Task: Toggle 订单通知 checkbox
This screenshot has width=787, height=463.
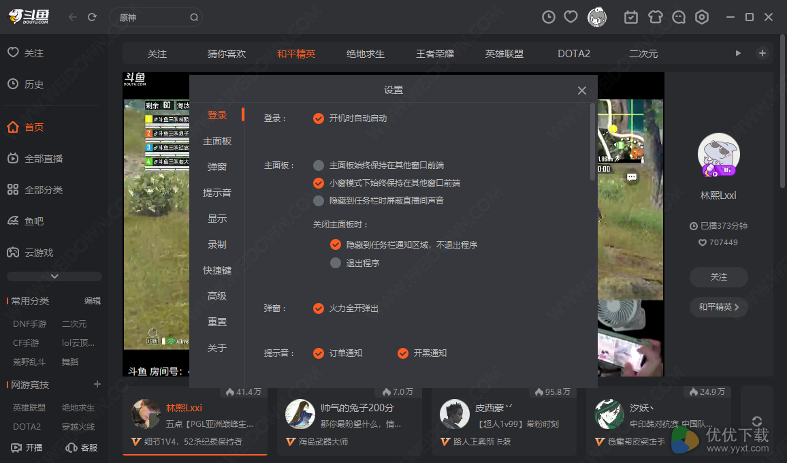Action: [x=318, y=353]
